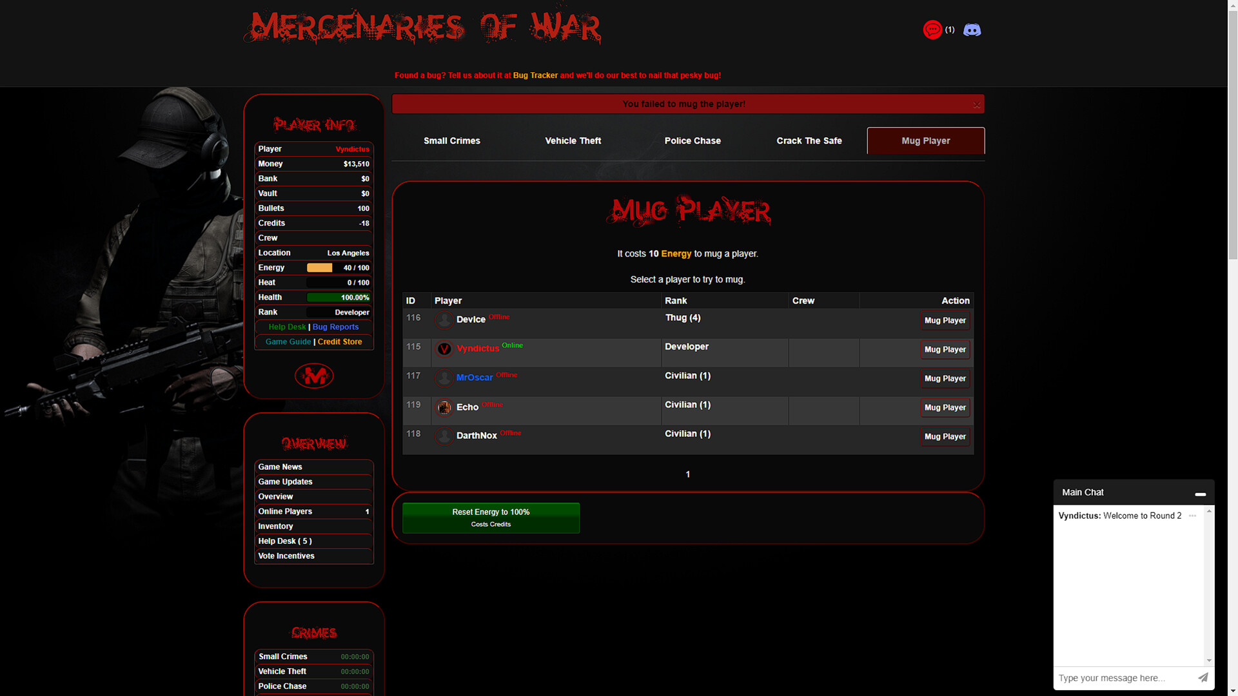Open the Bug Tracker link
Screen dimensions: 1238x696
pyautogui.click(x=536, y=75)
